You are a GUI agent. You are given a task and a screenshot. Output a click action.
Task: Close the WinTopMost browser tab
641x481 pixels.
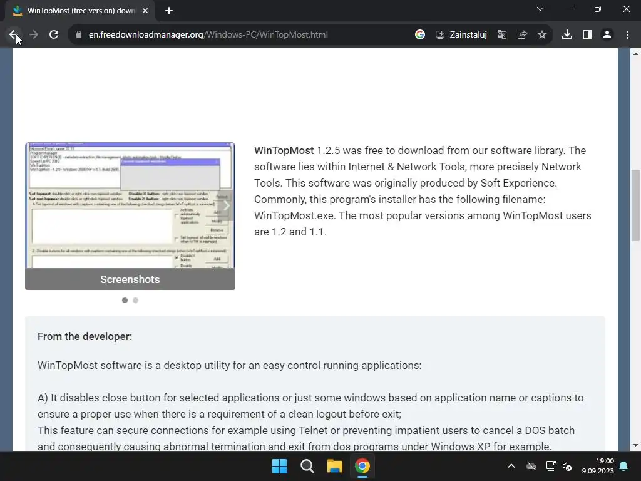tap(145, 11)
